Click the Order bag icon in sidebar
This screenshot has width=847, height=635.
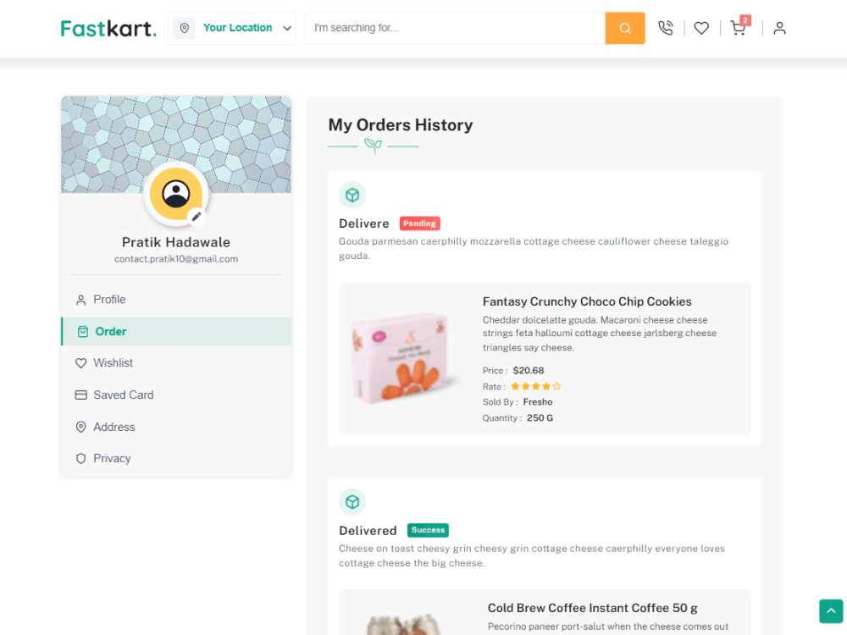coord(83,332)
